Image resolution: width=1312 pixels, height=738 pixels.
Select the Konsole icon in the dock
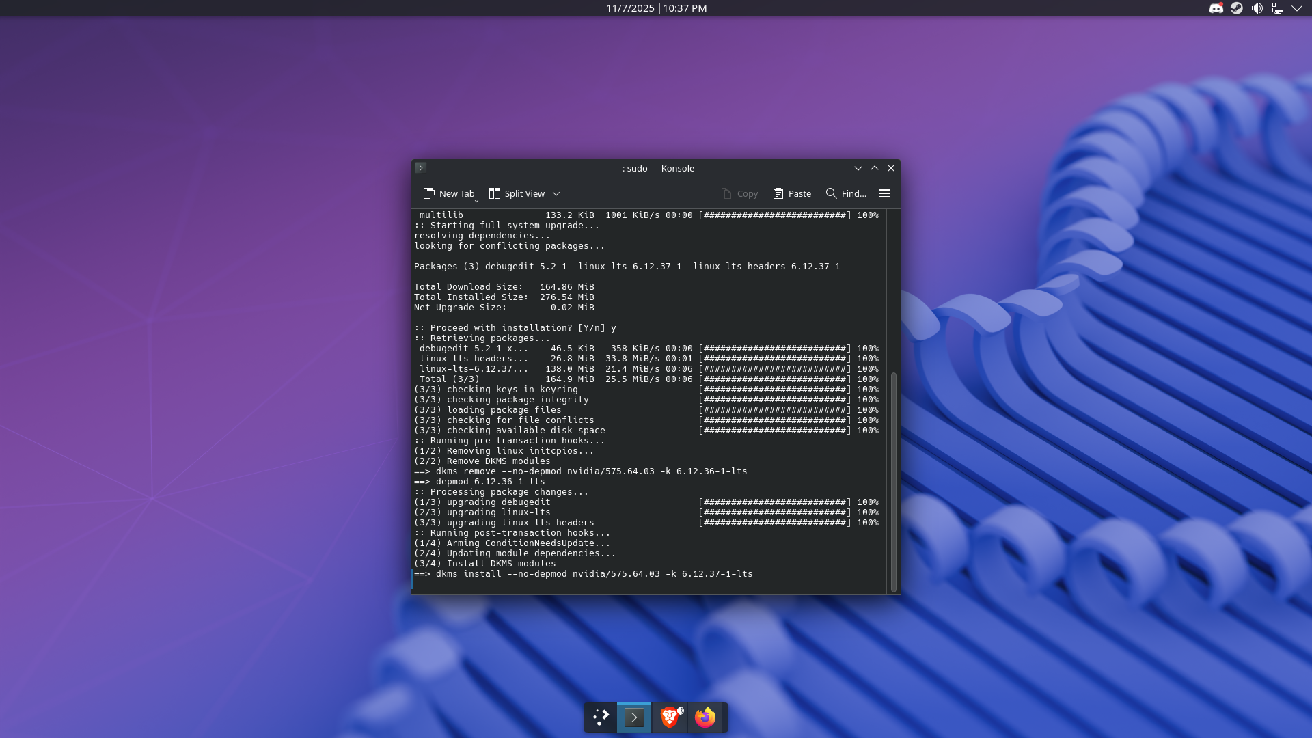pos(634,717)
